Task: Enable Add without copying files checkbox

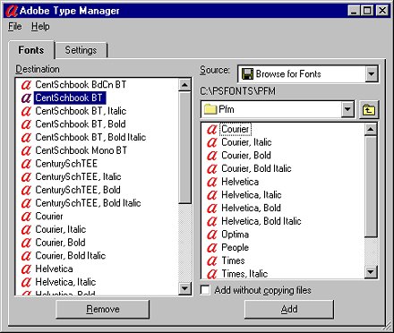Action: pos(205,290)
